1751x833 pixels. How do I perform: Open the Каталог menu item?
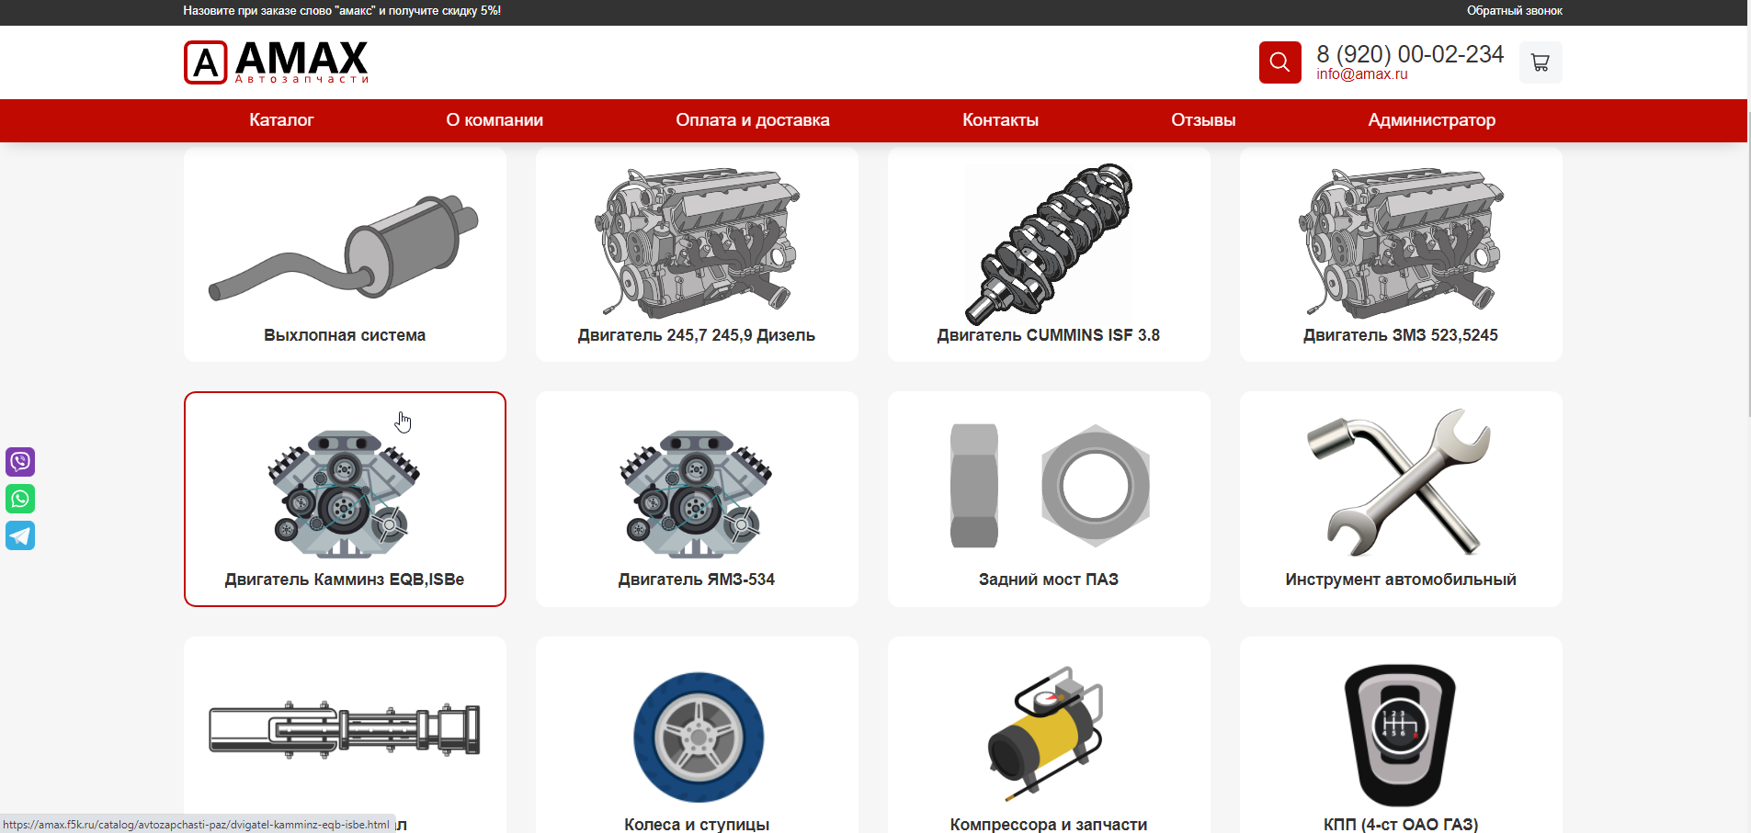[281, 120]
